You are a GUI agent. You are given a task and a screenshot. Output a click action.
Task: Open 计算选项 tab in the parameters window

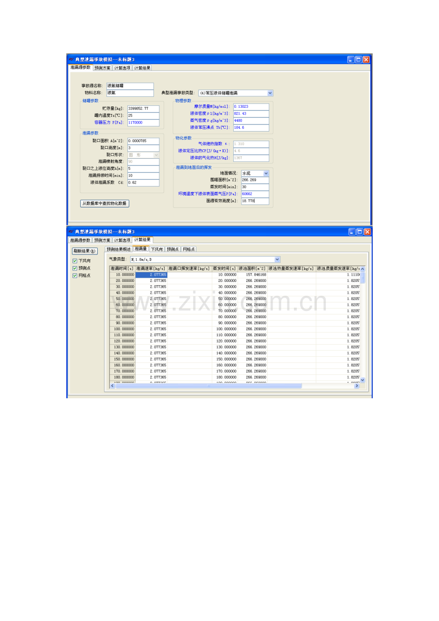122,68
